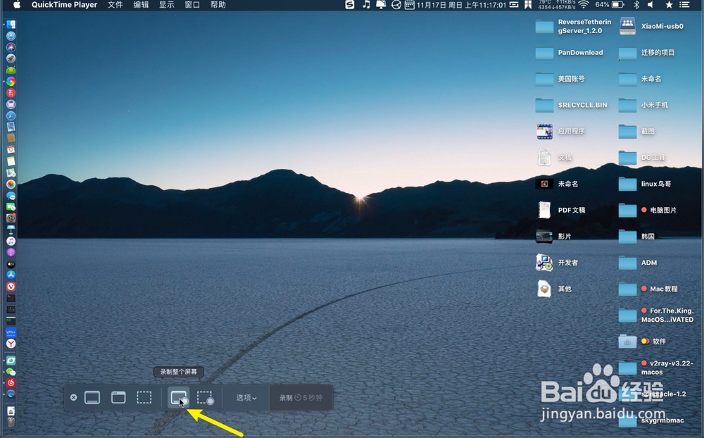Click the 录制 record button

301,398
